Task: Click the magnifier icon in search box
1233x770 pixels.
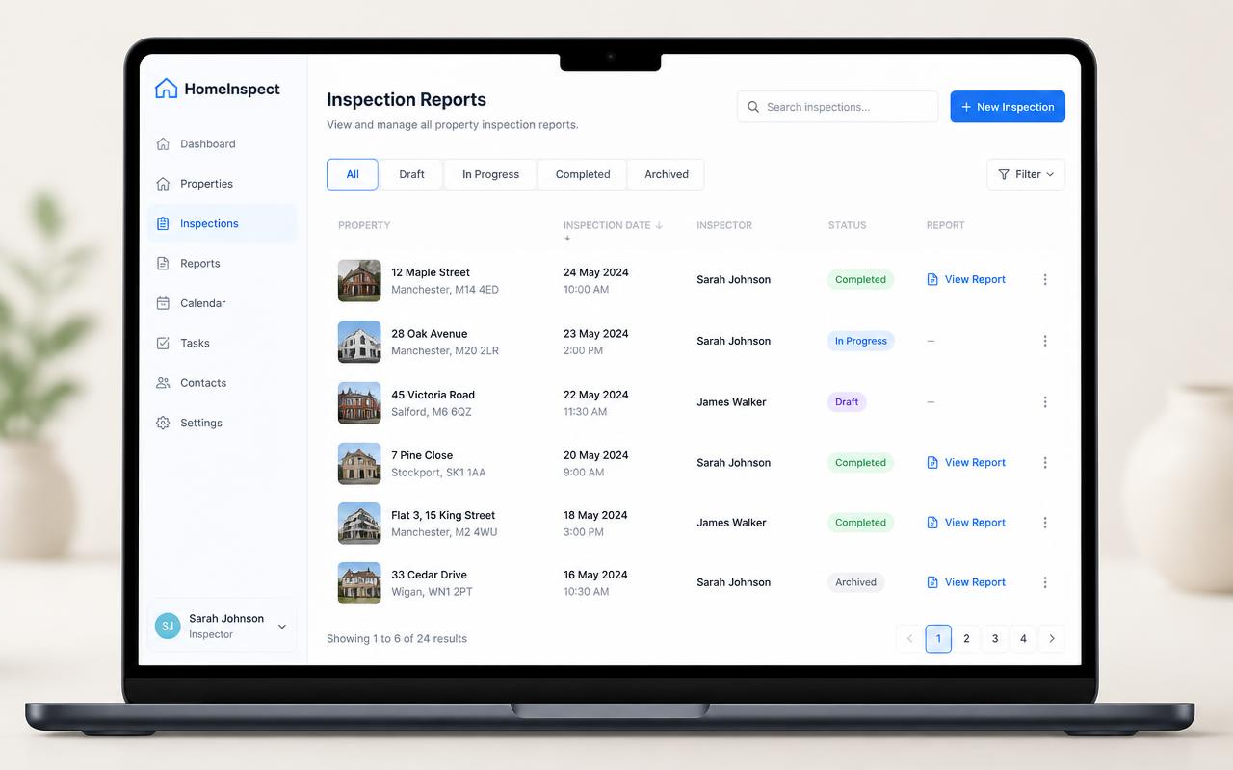Action: tap(753, 107)
